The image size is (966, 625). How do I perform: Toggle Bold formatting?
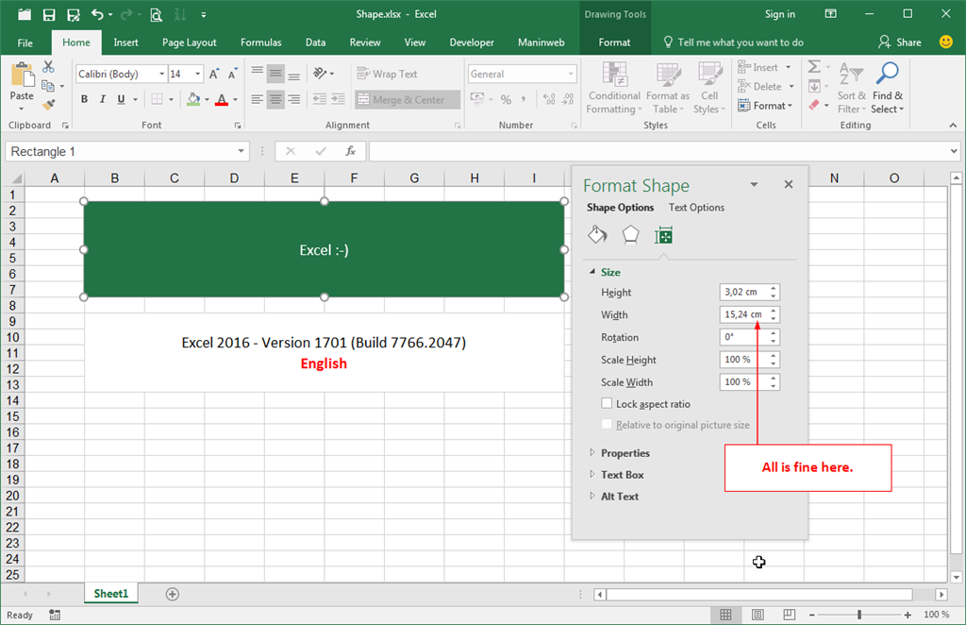tap(84, 99)
